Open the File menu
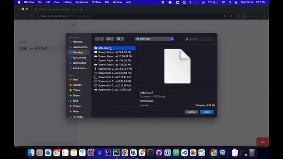 39,2
